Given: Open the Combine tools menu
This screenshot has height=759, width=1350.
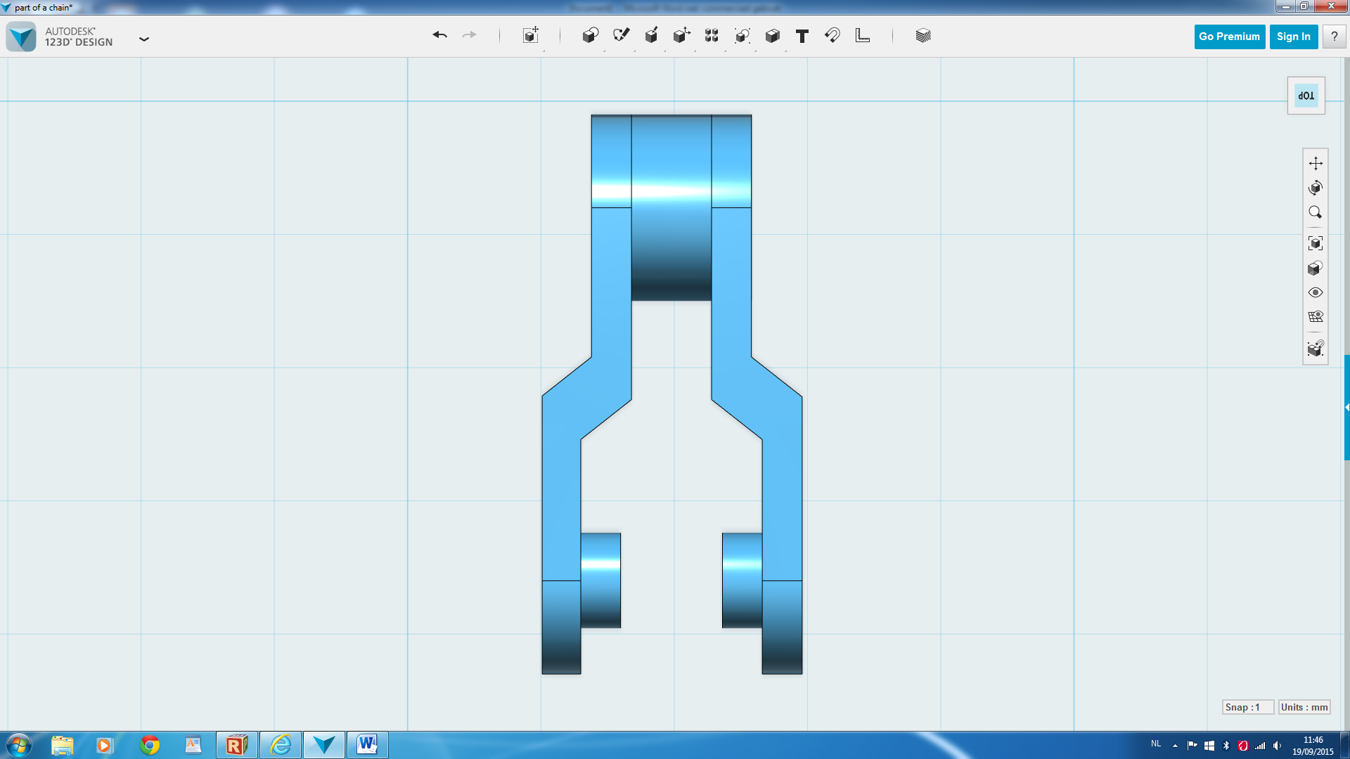Looking at the screenshot, I should click(773, 36).
